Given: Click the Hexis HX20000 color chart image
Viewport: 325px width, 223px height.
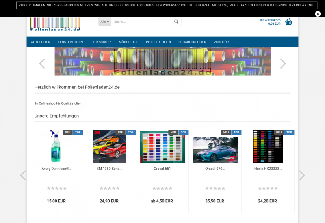Looking at the screenshot, I should pos(268,146).
